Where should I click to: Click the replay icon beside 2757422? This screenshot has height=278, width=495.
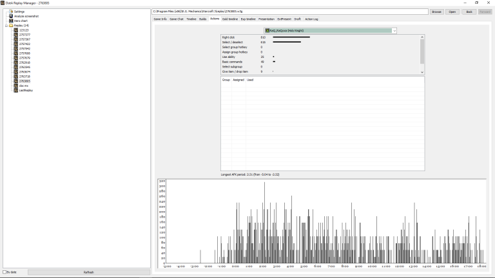tap(15, 44)
